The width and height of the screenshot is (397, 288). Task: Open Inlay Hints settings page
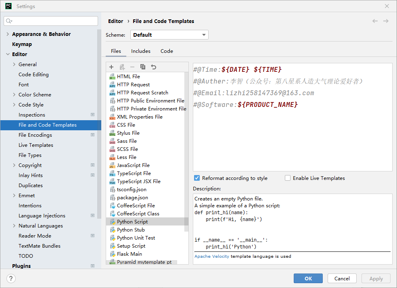click(x=31, y=175)
